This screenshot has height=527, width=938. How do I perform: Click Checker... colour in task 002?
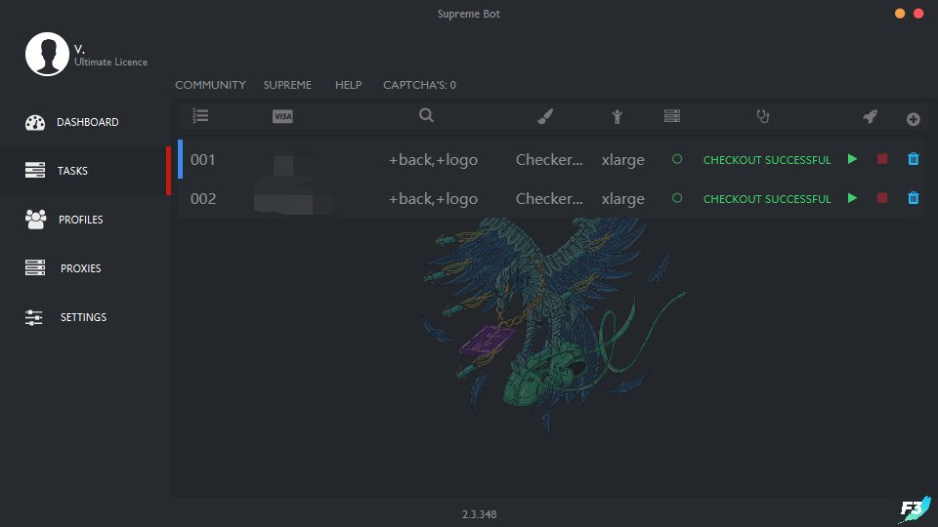549,198
